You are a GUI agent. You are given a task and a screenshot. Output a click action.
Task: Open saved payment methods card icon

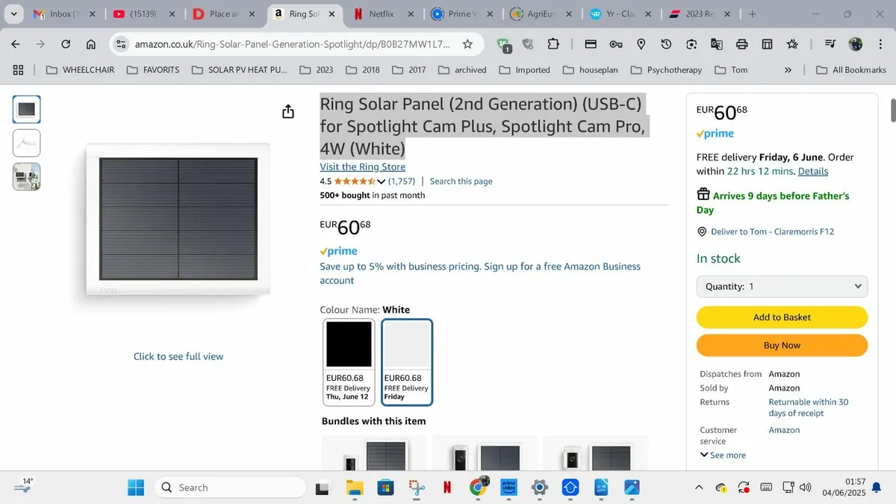click(591, 44)
